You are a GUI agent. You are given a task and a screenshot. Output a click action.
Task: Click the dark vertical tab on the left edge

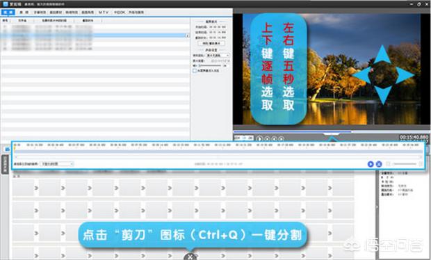[x=5, y=164]
